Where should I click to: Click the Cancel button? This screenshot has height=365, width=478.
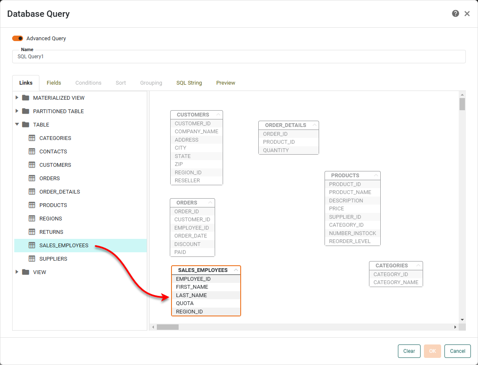457,351
